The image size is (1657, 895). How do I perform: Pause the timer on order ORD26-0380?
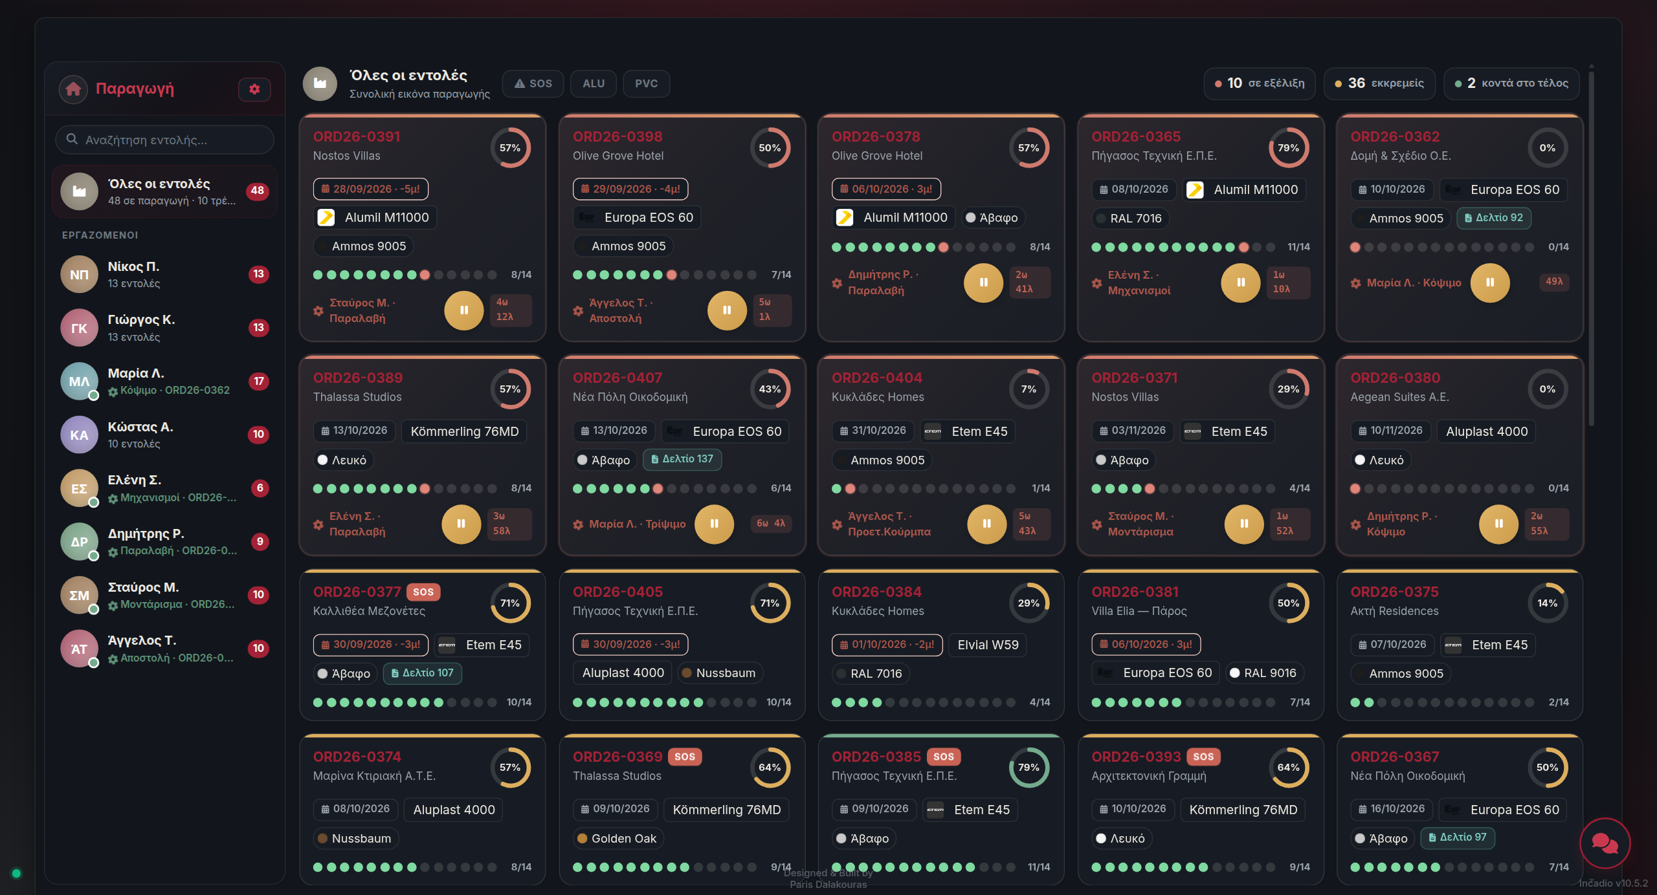click(1499, 524)
